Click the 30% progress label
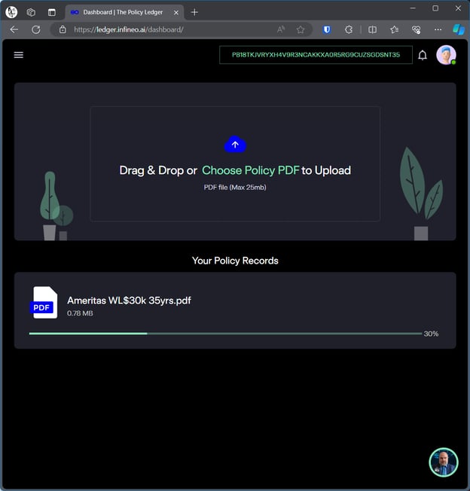The width and height of the screenshot is (470, 491). click(431, 334)
